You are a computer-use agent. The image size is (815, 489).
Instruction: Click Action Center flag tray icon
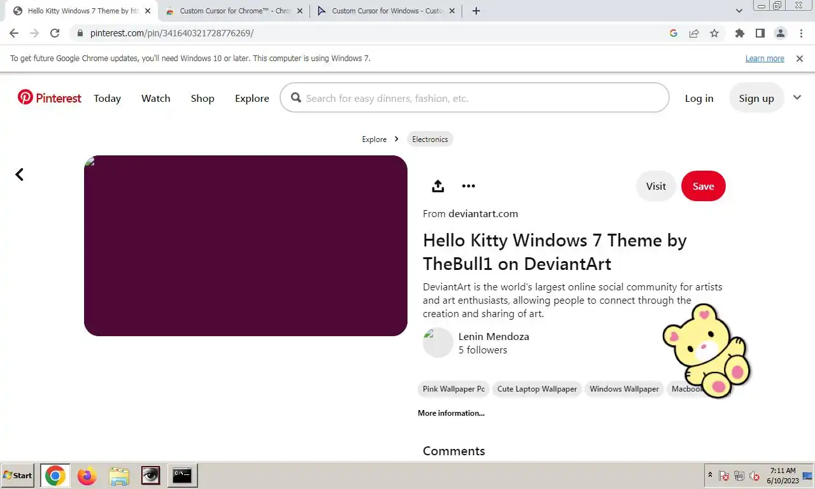click(724, 476)
